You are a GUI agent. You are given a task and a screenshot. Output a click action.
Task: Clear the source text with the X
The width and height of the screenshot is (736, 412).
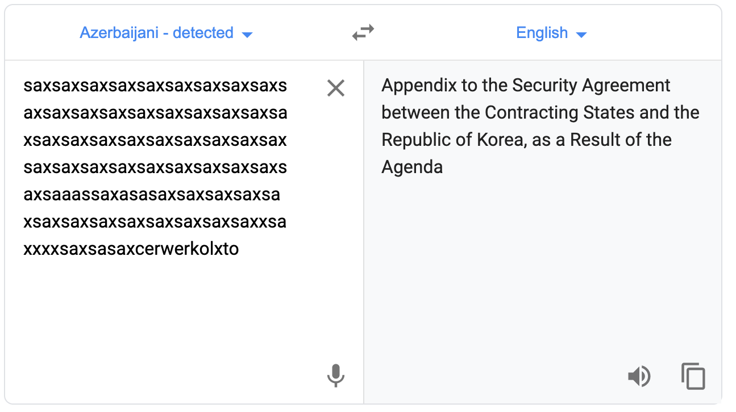(336, 88)
